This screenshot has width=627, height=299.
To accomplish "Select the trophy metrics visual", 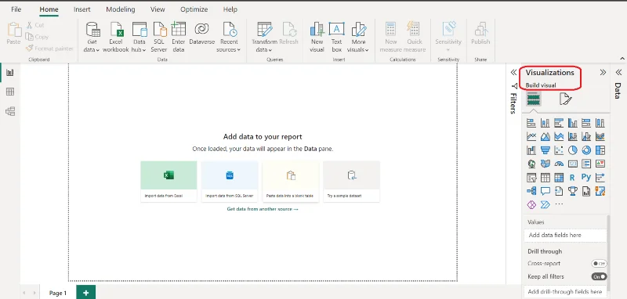I will click(x=573, y=191).
